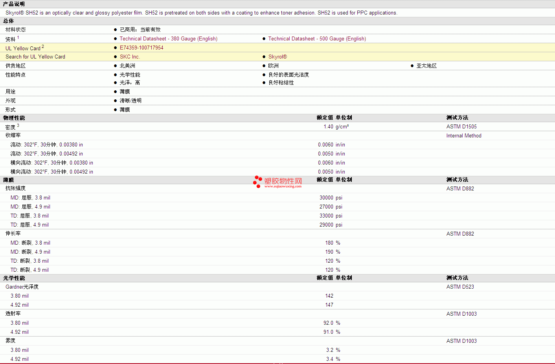Click the haze value 3.4
555x364 pixels.
click(x=330, y=359)
